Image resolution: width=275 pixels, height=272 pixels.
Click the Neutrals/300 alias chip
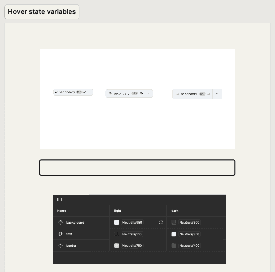click(189, 223)
